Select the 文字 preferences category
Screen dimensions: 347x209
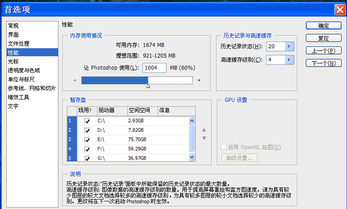click(13, 106)
